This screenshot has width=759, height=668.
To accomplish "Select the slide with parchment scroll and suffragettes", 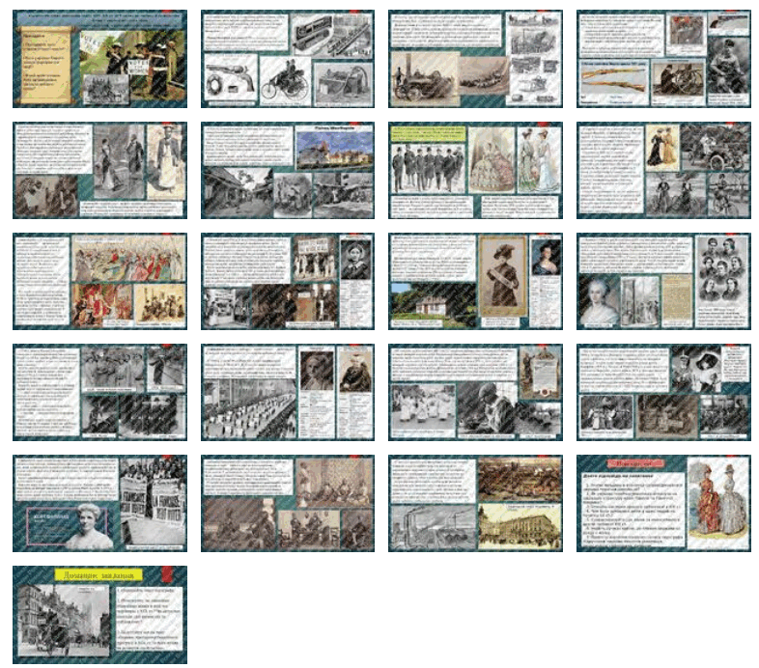I will pyautogui.click(x=99, y=59).
